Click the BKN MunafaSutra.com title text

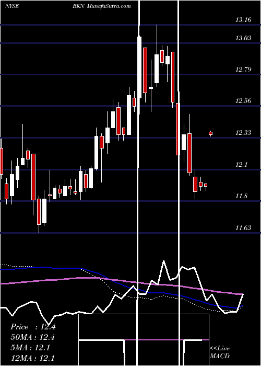(x=101, y=6)
